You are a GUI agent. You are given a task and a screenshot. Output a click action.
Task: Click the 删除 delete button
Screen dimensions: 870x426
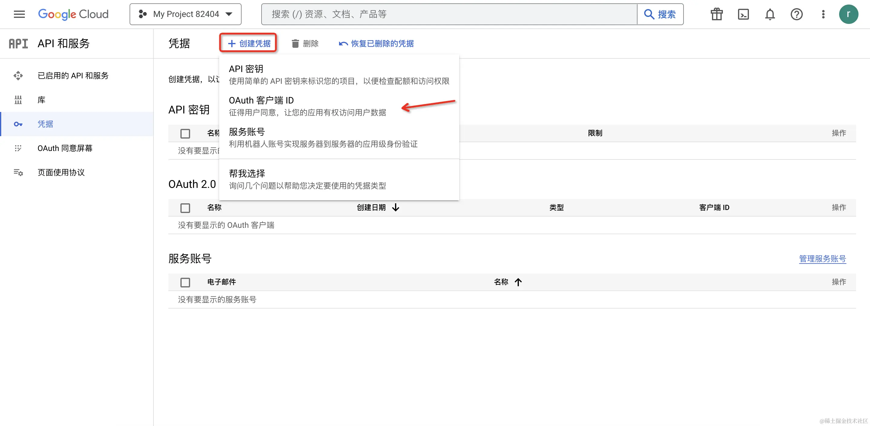click(305, 44)
